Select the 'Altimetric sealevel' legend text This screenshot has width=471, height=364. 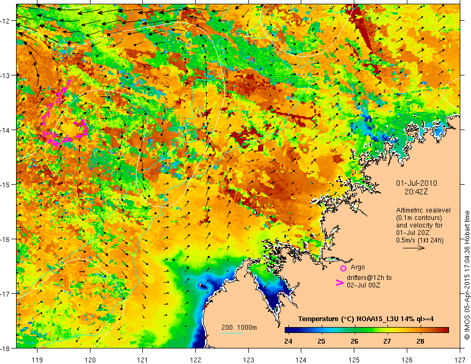(x=423, y=210)
